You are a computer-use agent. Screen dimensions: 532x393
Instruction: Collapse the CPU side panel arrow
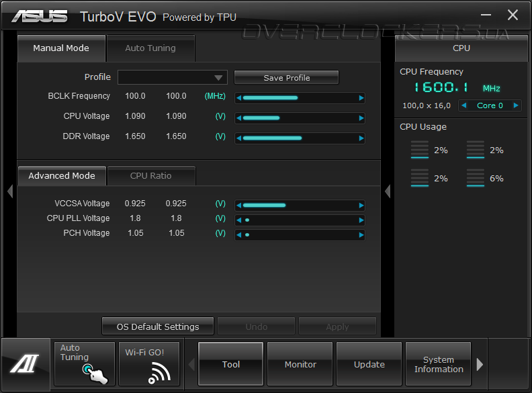[388, 191]
